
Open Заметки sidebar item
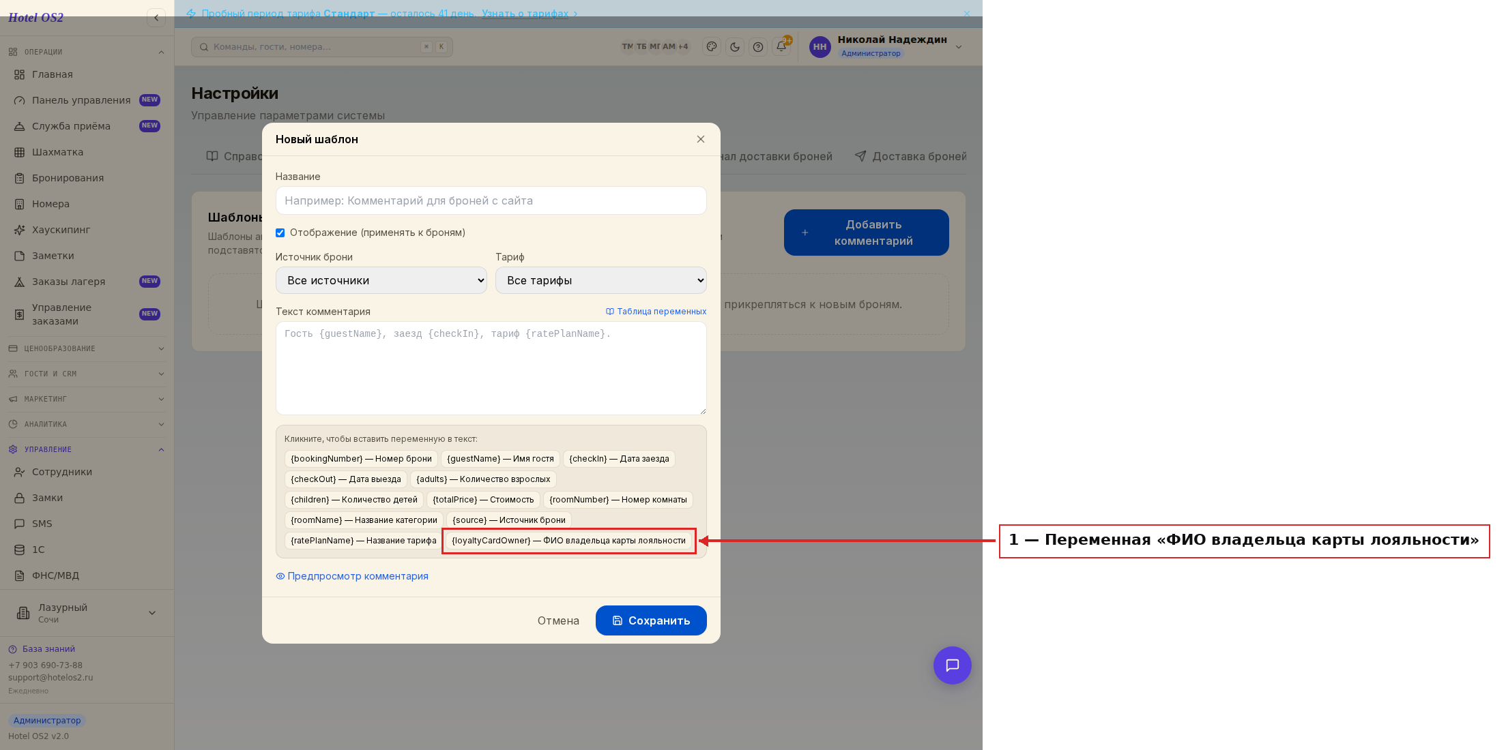click(87, 256)
